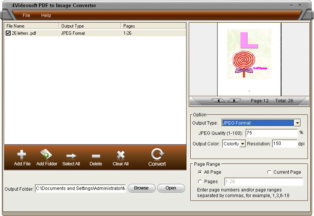Click the Lollipop page preview thumbnail
The height and width of the screenshot is (216, 314).
pos(249,54)
